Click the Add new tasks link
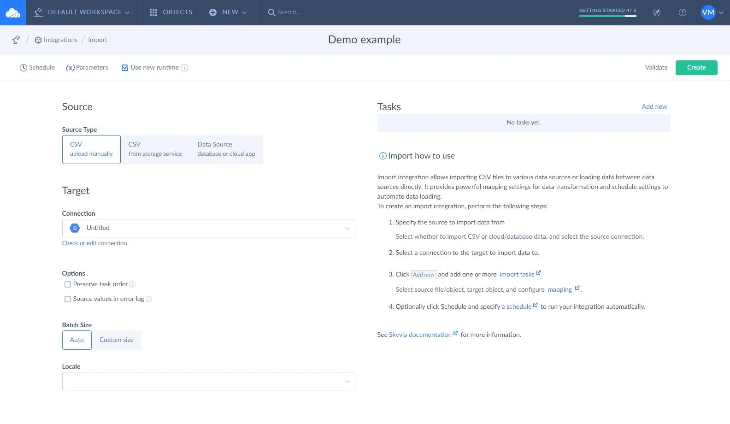730x424 pixels. (654, 106)
